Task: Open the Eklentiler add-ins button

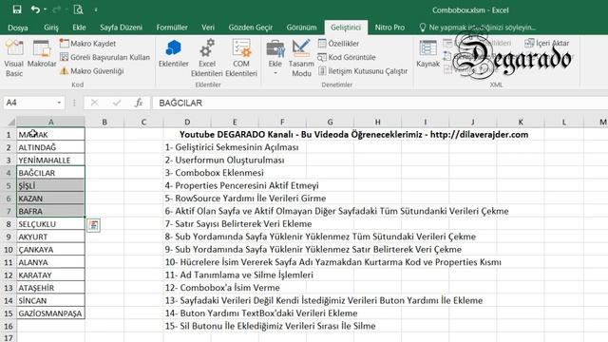Action: (173, 54)
